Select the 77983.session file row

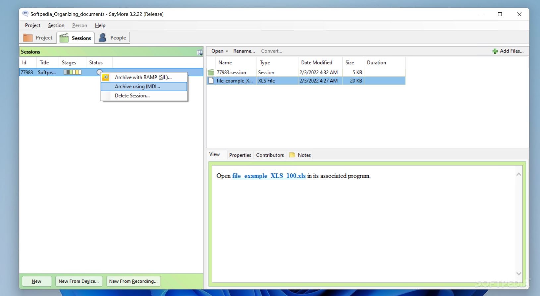[306, 72]
